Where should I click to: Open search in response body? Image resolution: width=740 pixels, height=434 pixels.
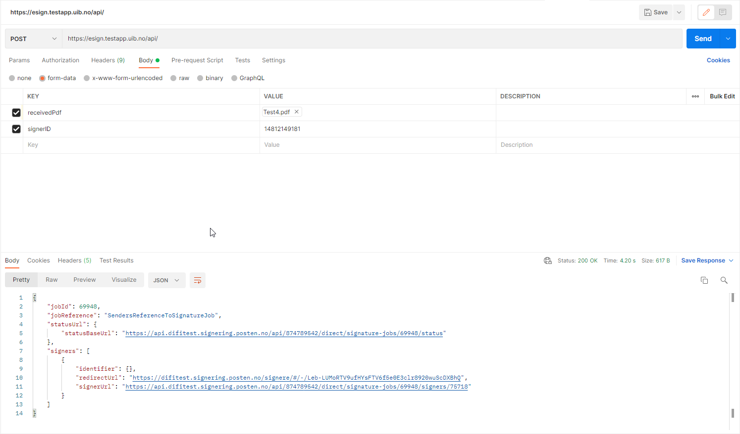[724, 280]
